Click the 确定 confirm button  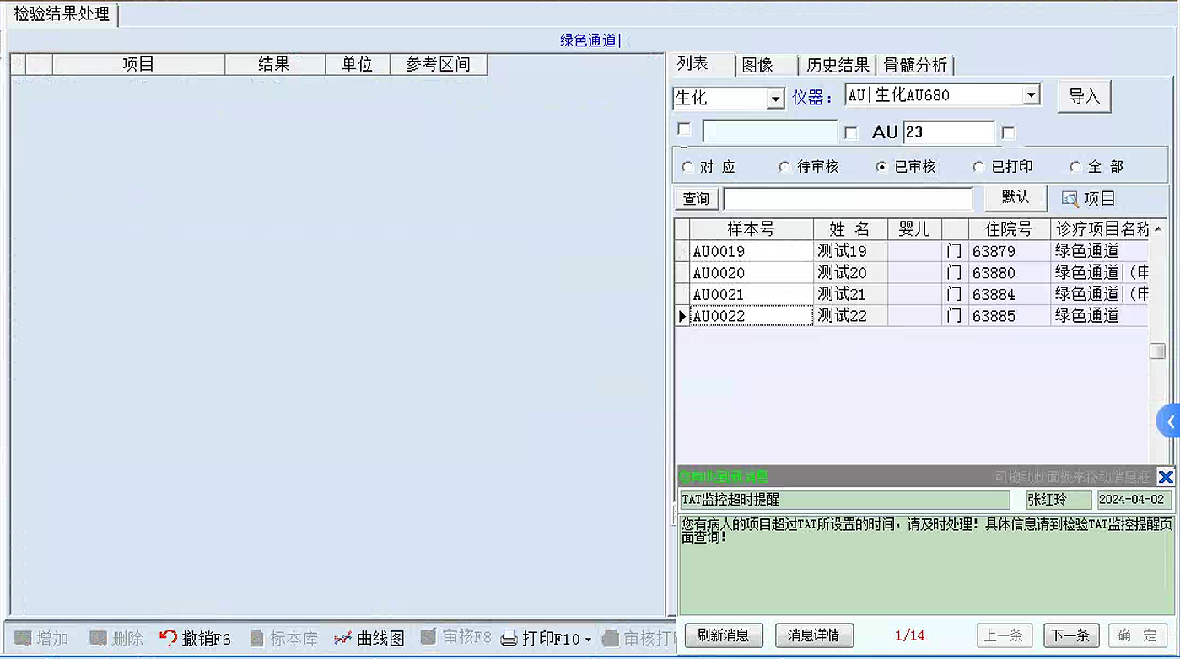pyautogui.click(x=1139, y=635)
